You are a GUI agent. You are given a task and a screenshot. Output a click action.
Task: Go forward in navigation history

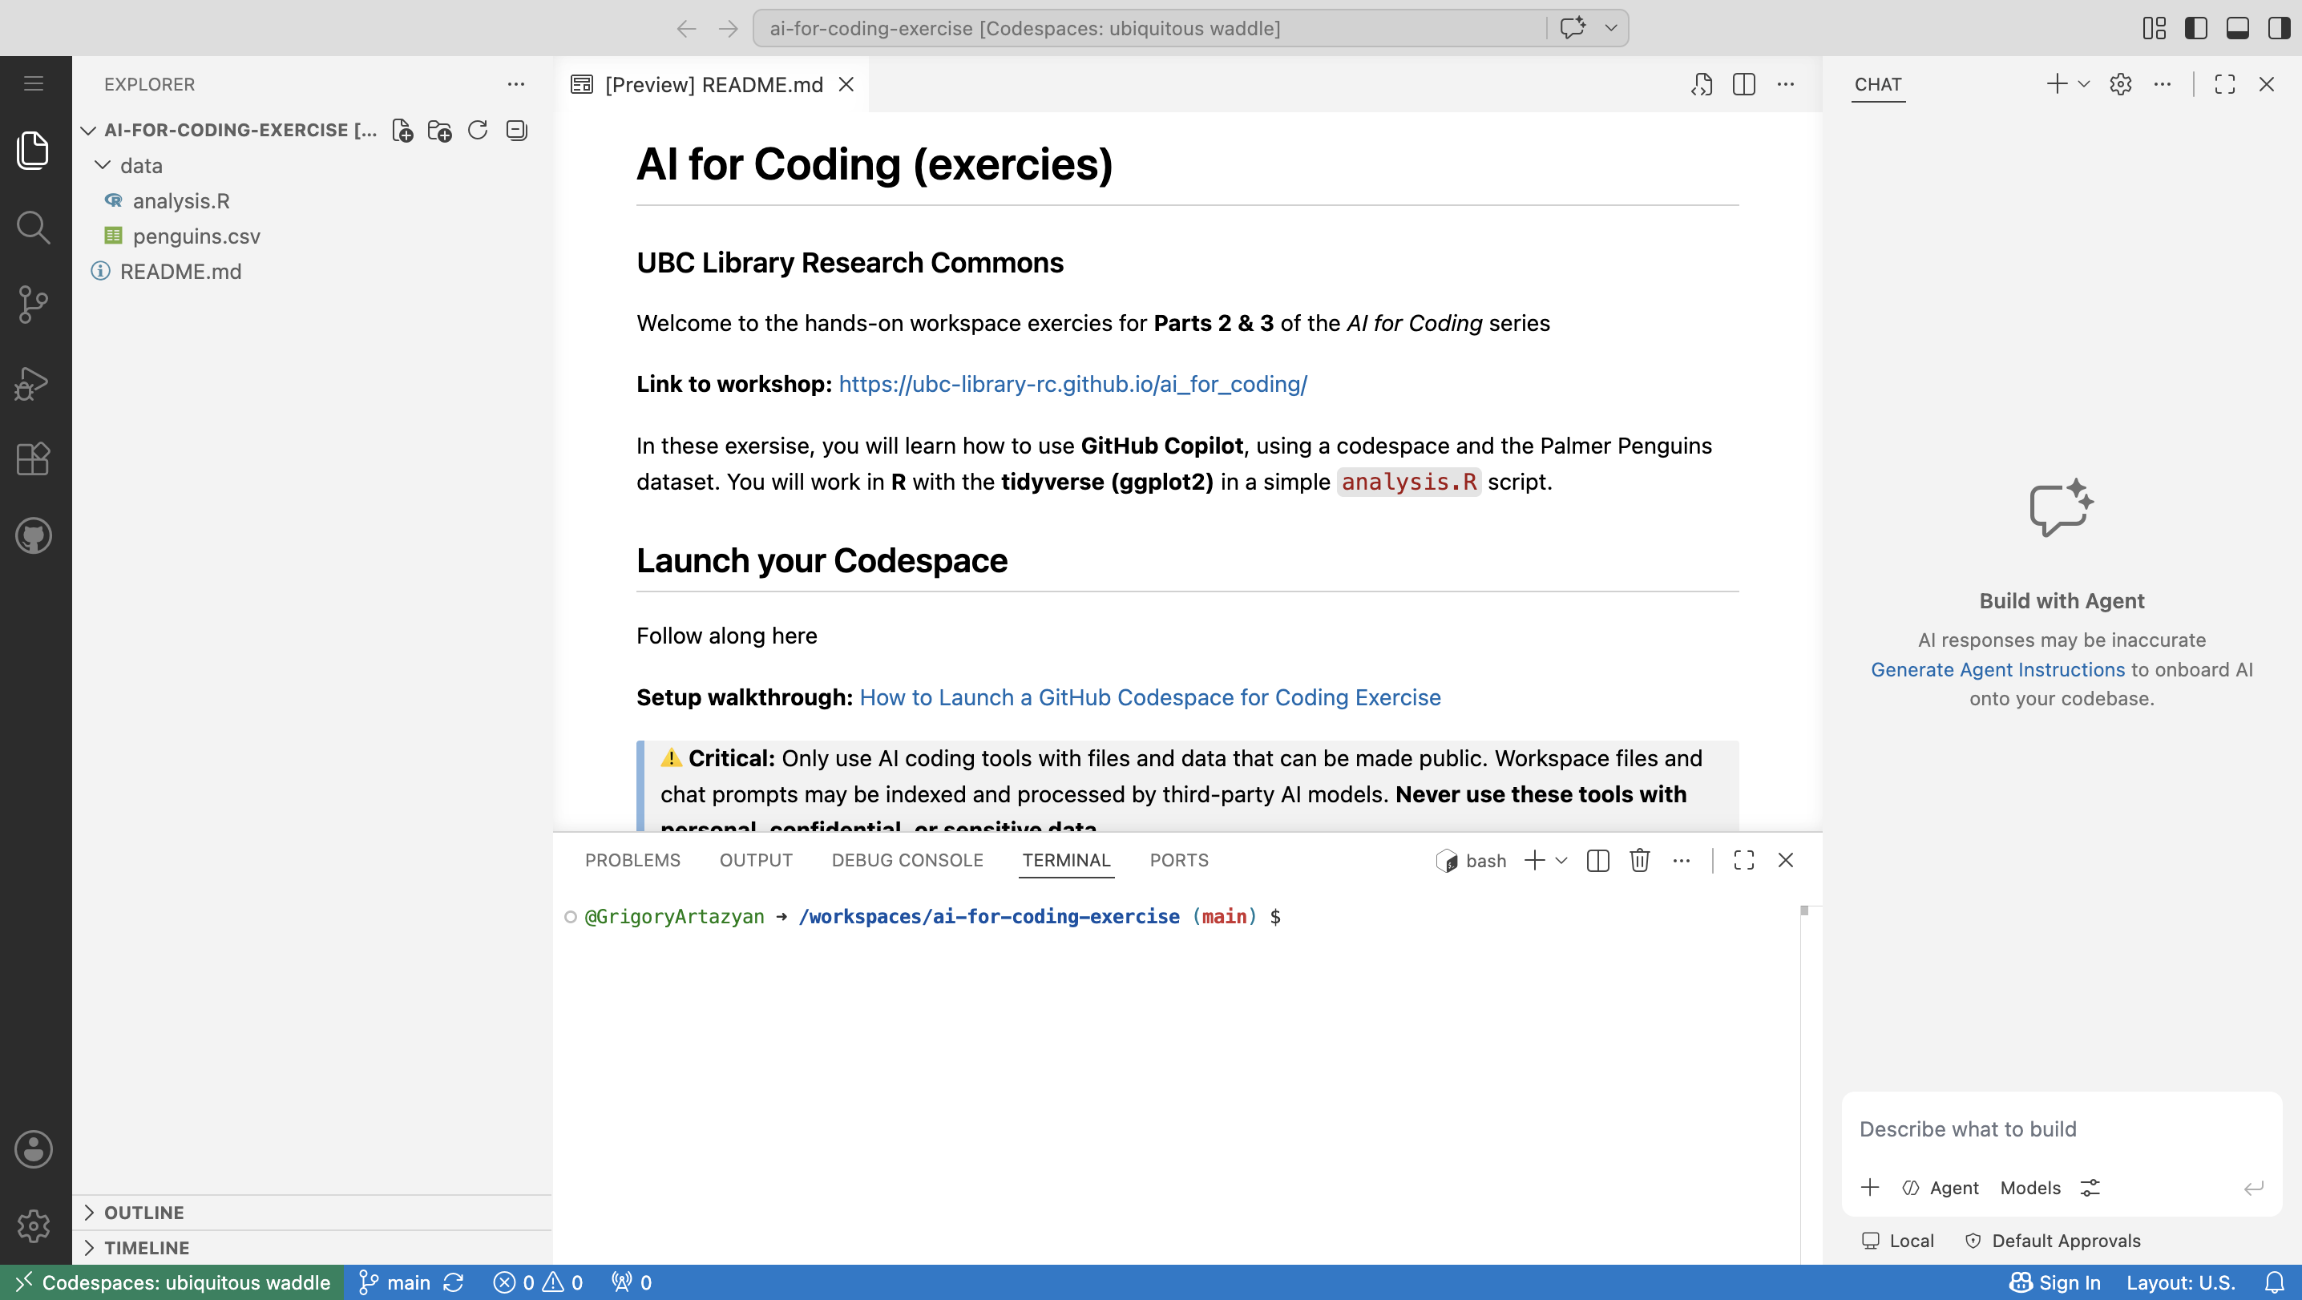pyautogui.click(x=729, y=29)
